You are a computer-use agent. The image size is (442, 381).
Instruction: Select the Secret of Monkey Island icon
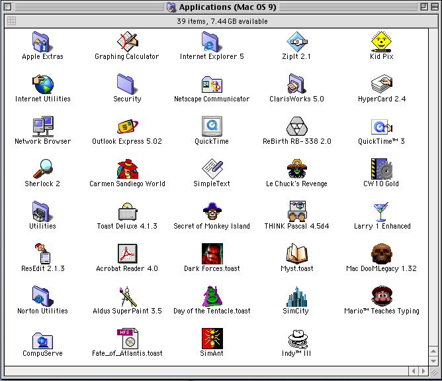(x=212, y=211)
